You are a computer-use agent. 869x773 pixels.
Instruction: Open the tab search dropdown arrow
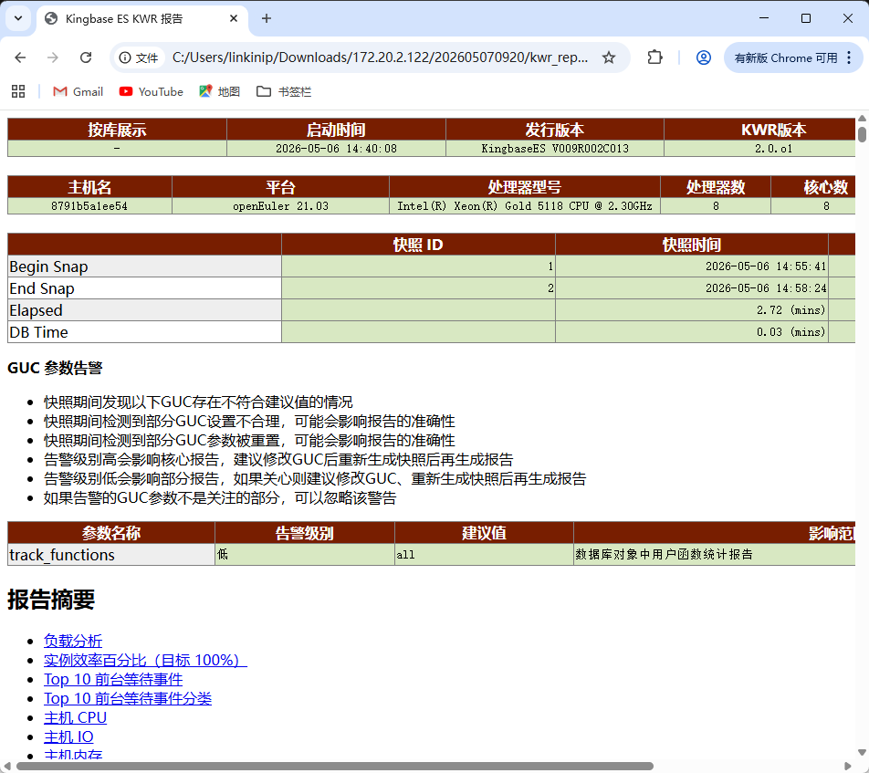[18, 18]
